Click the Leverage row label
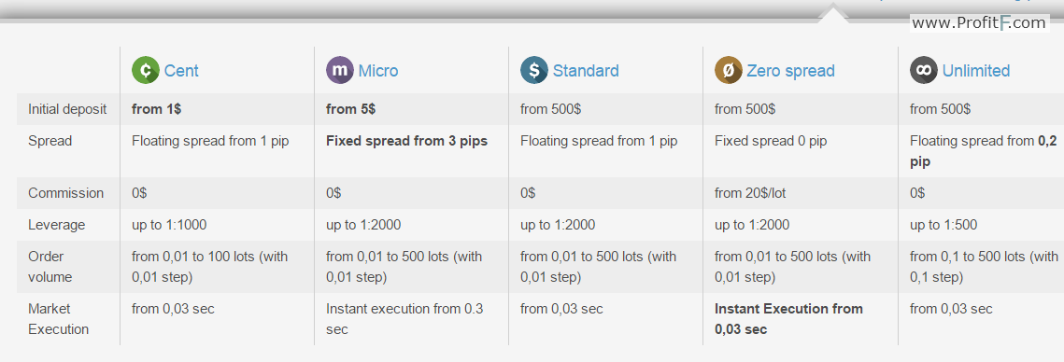The width and height of the screenshot is (1064, 362). (x=56, y=225)
